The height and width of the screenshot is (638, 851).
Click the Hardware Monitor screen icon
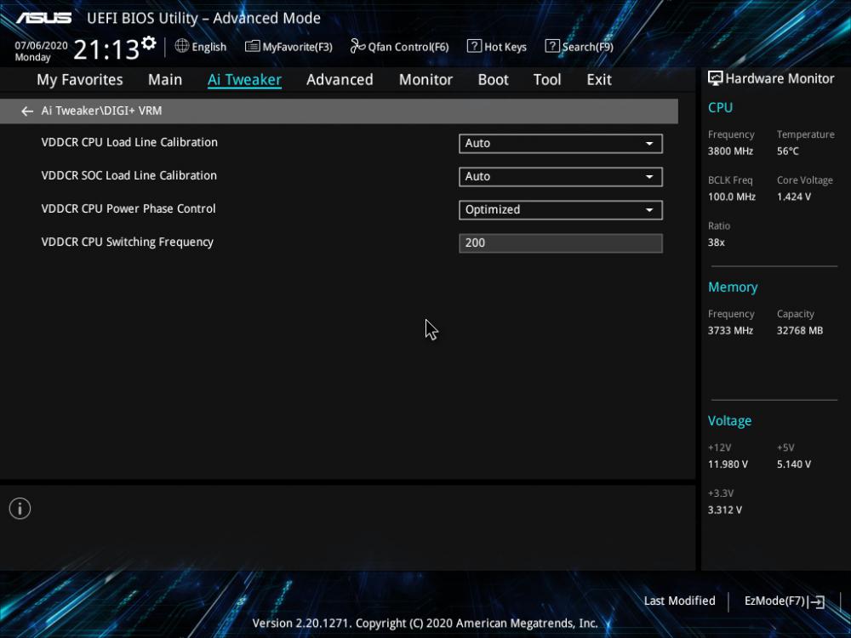pos(716,78)
